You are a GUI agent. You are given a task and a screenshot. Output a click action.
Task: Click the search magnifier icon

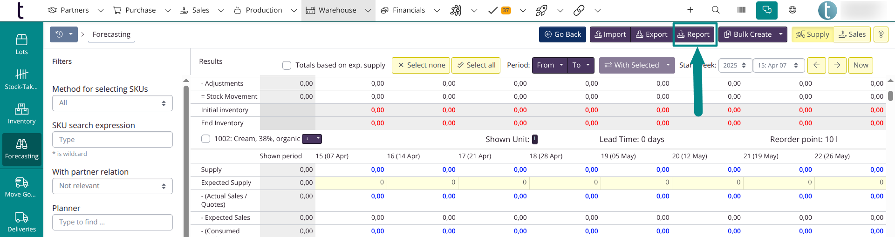716,10
